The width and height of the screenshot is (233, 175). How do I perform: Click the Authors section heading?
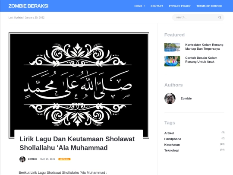click(x=173, y=85)
